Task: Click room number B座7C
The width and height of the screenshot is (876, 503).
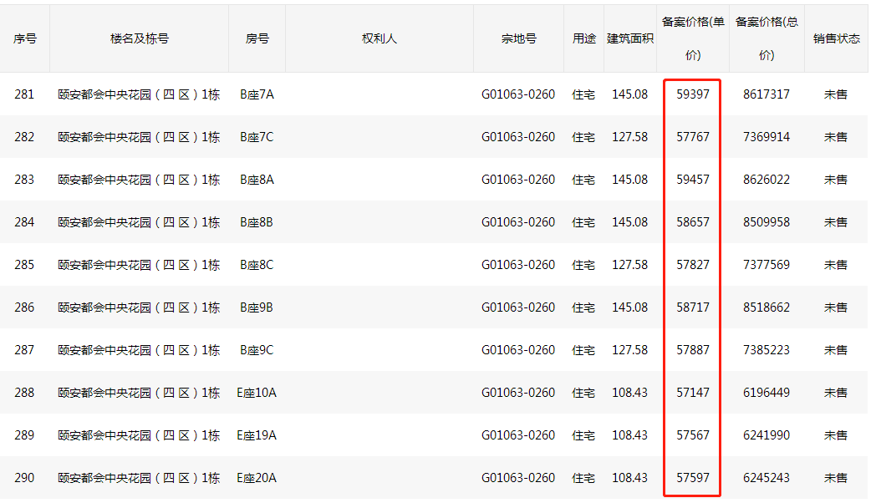Action: (257, 137)
